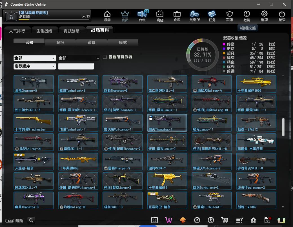Switch to the 角色 category tab

(x=60, y=42)
